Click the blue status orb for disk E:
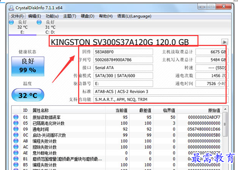238x170 pixels. click(11, 22)
